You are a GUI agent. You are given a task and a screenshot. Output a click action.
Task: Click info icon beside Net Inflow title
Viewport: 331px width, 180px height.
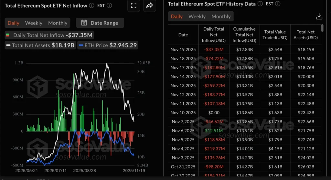tap(91, 5)
